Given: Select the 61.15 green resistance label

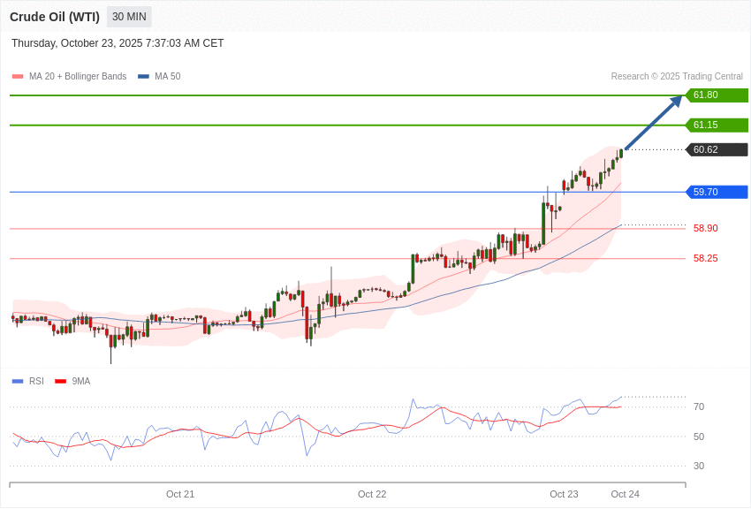Looking at the screenshot, I should click(717, 125).
